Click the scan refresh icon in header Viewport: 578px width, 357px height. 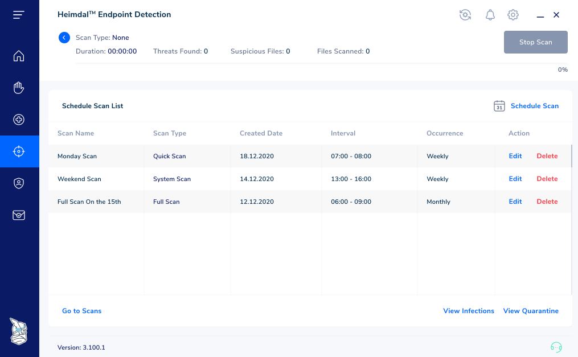[x=465, y=15]
